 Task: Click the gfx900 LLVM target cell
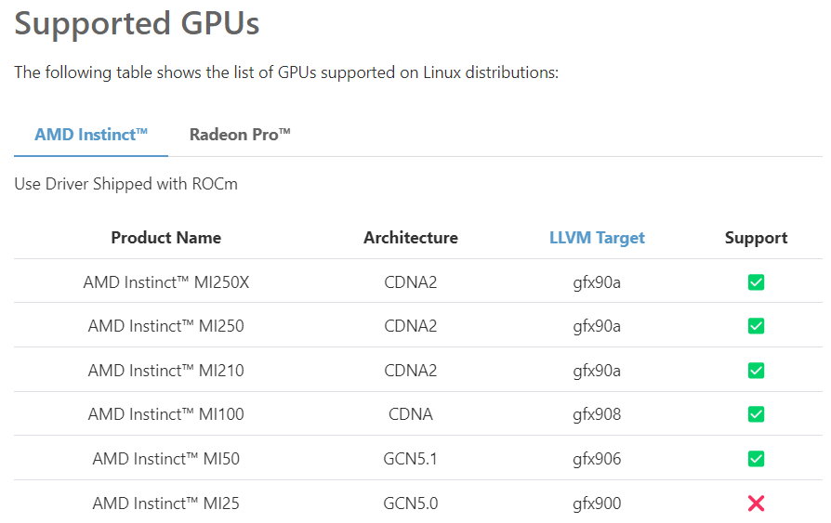[597, 503]
